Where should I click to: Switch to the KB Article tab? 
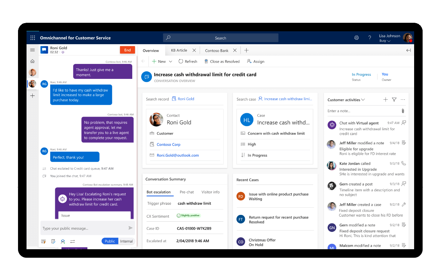coord(179,50)
